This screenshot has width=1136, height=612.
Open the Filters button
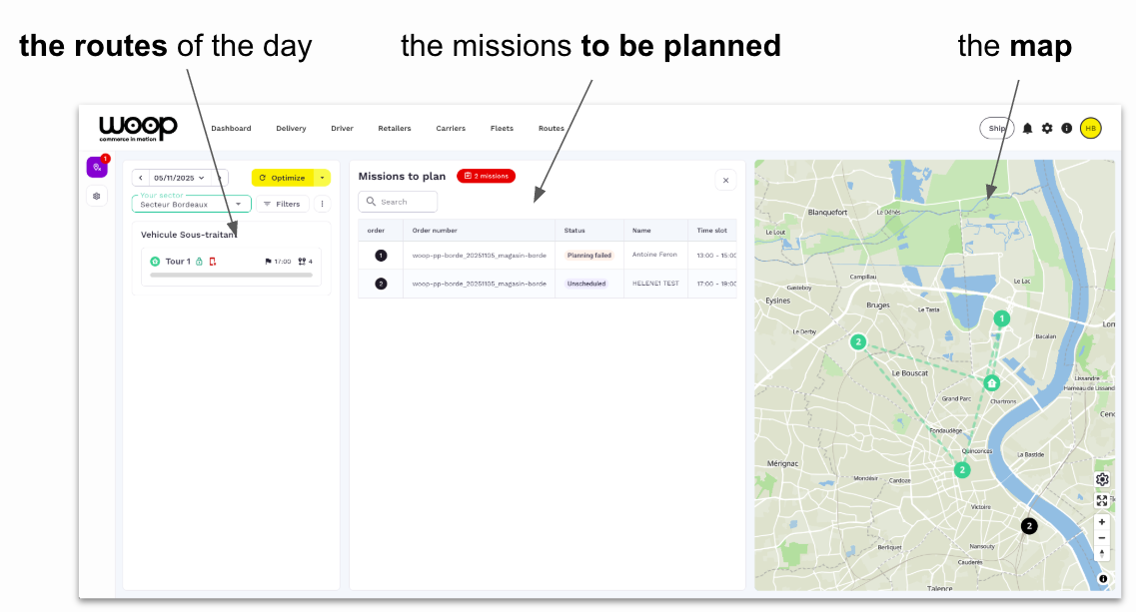coord(282,204)
